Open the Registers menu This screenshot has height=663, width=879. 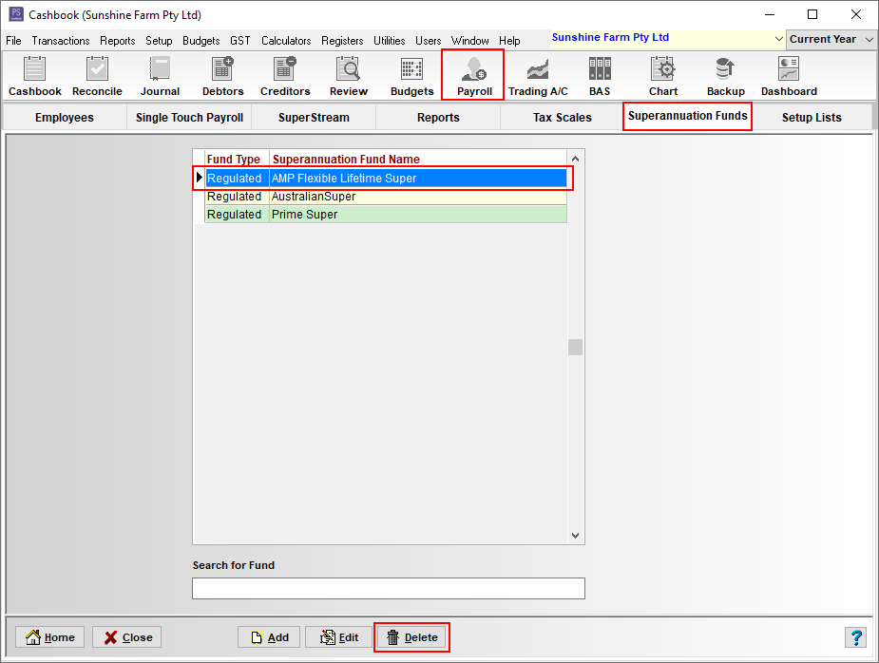[342, 40]
